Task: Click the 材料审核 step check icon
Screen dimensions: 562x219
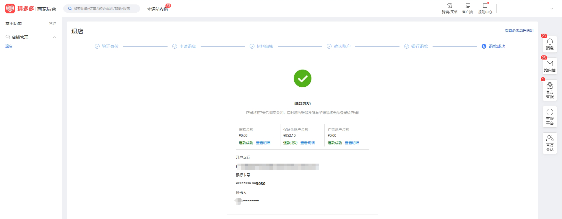Action: [252, 46]
